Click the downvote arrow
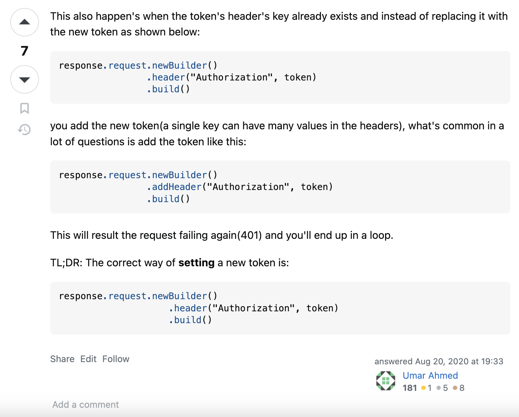This screenshot has width=519, height=417. pyautogui.click(x=24, y=80)
